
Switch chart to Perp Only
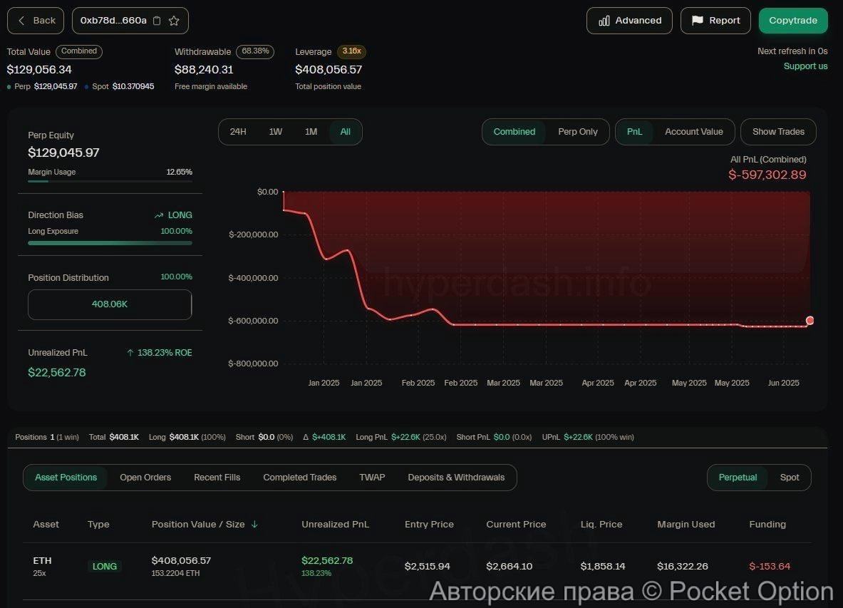(x=577, y=132)
